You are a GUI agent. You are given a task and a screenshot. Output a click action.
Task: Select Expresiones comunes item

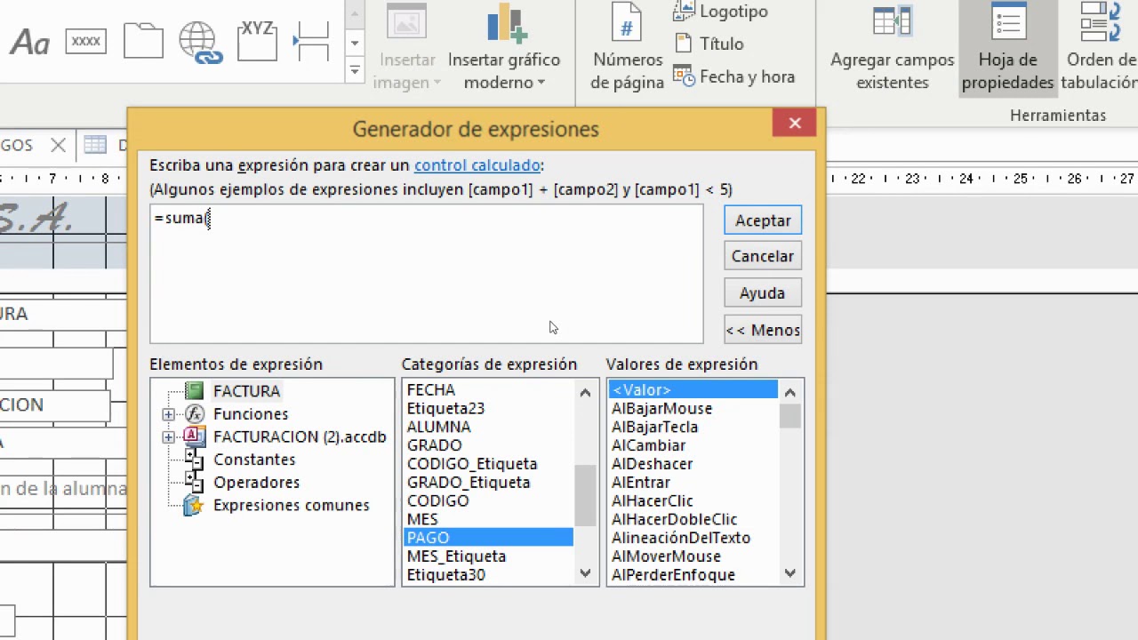[x=291, y=505]
